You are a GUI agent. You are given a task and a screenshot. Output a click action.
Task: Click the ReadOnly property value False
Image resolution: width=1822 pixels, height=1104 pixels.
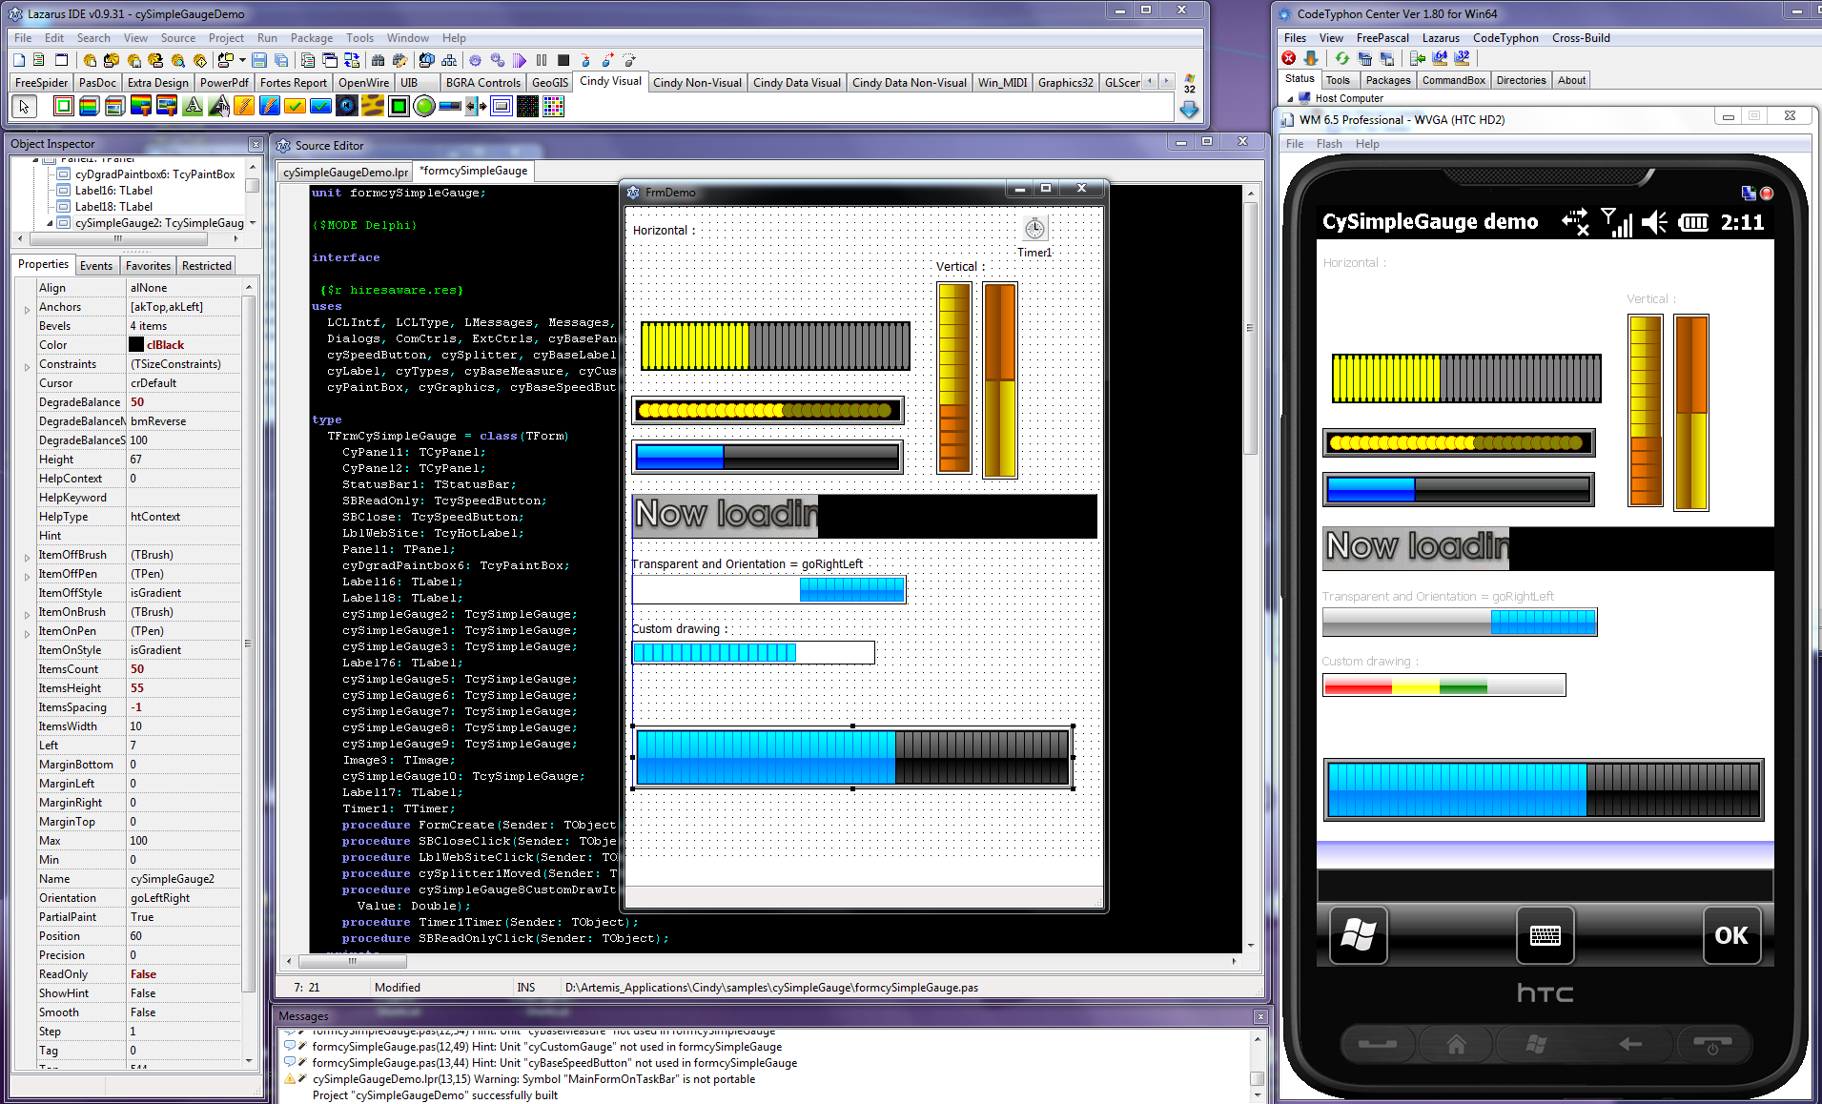[x=184, y=974]
